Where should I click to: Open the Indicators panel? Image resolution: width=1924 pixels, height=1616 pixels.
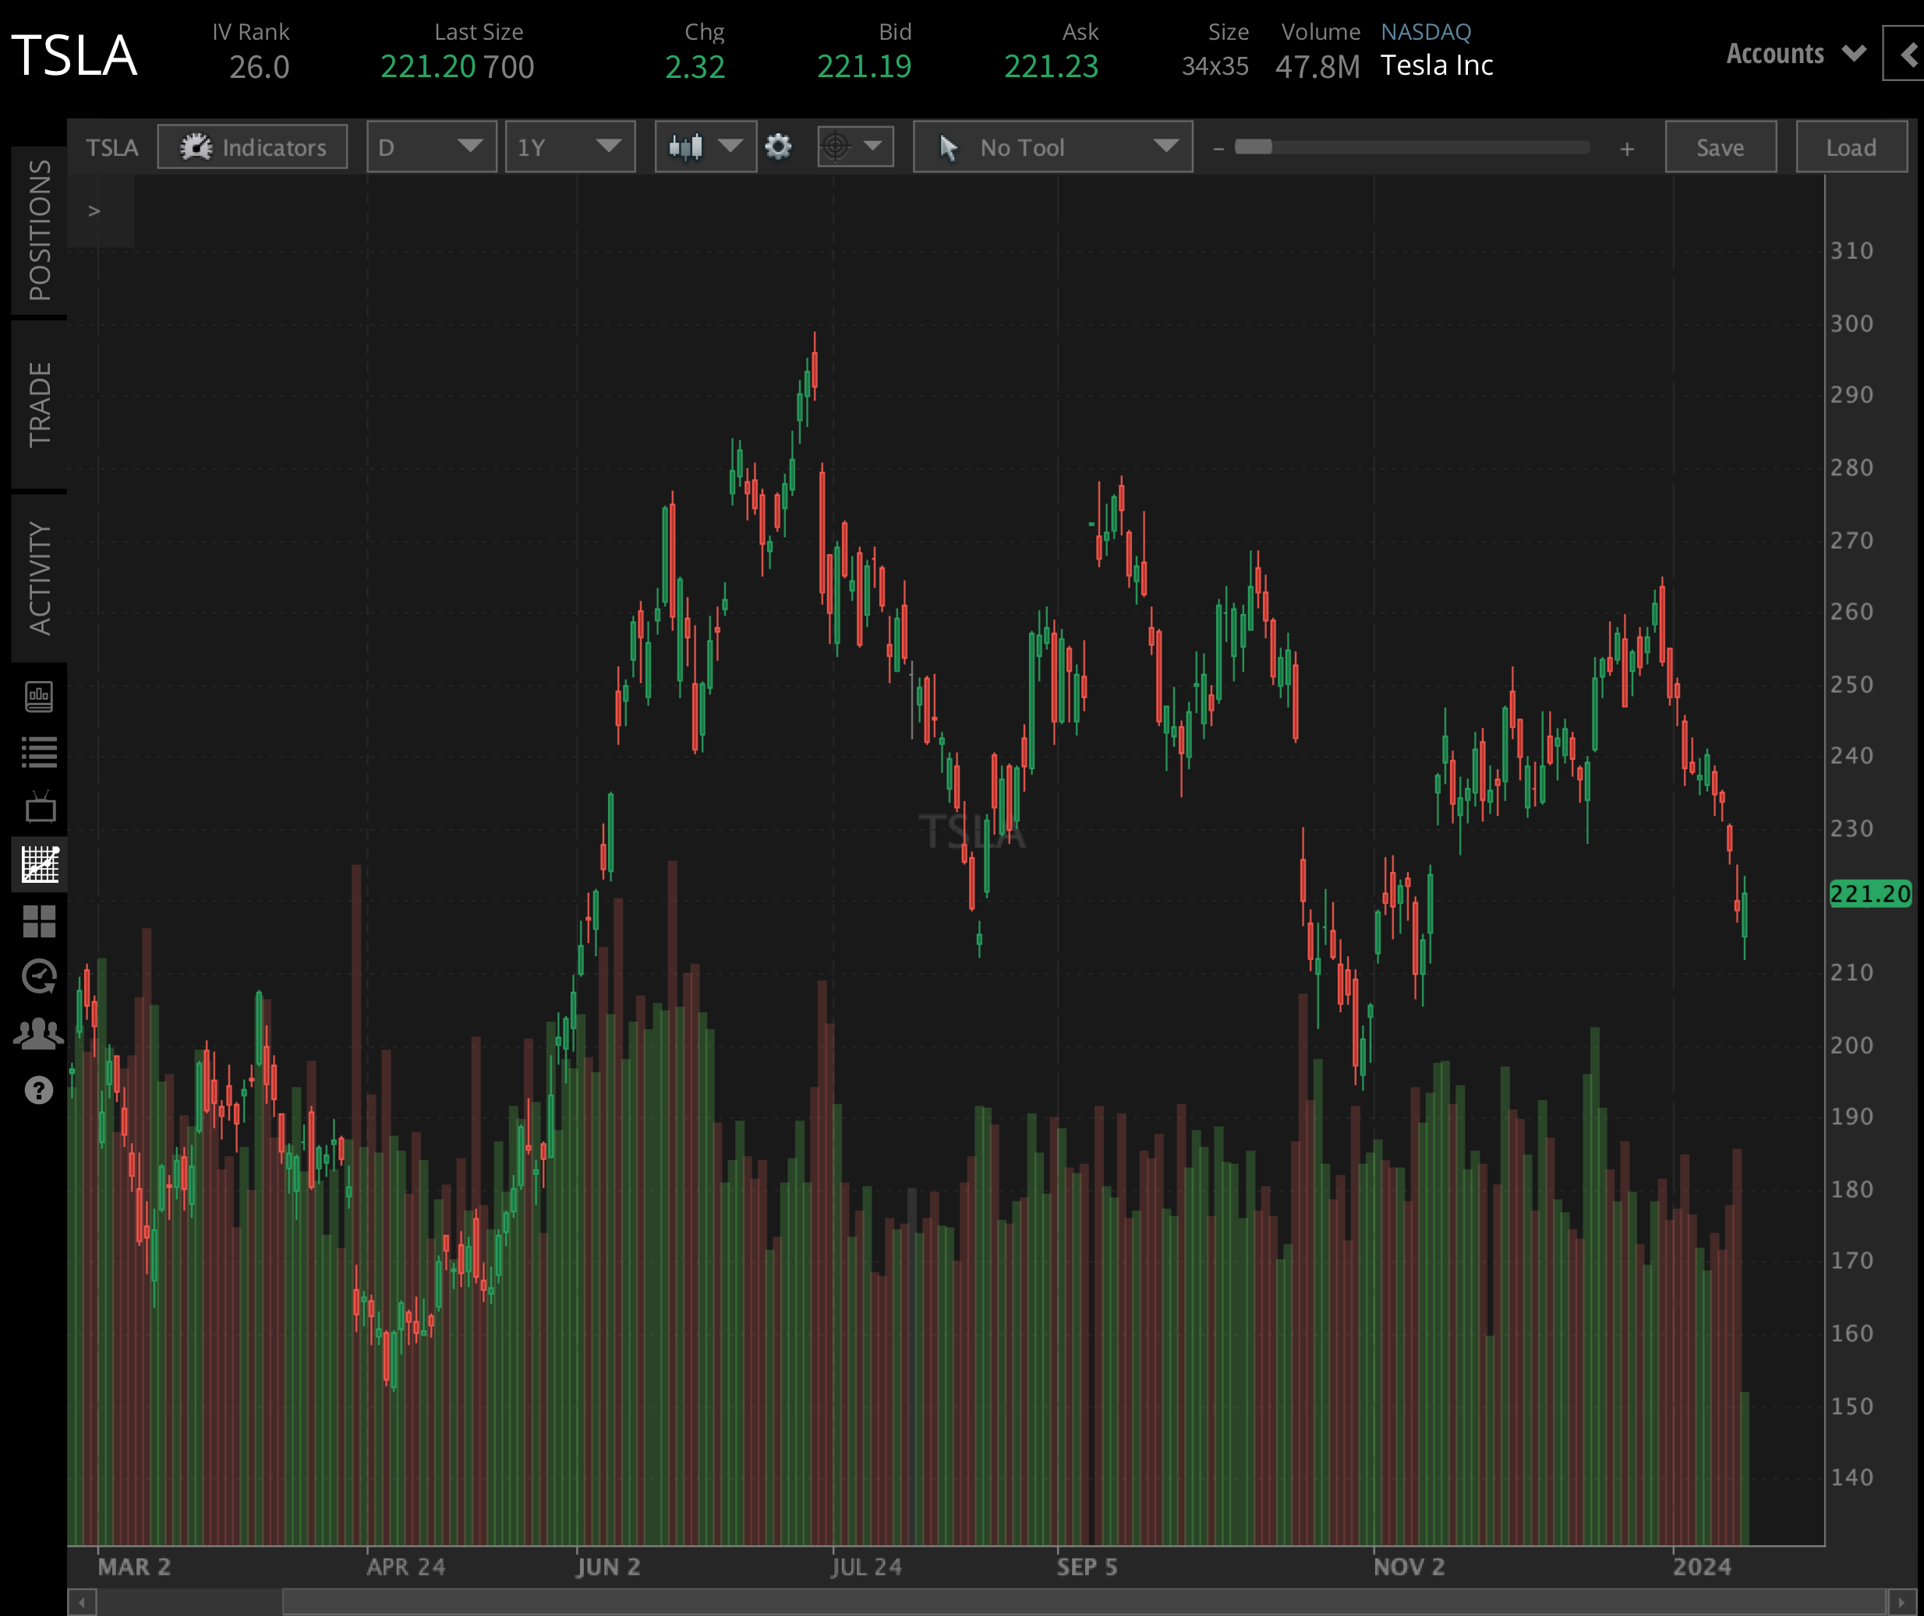click(x=252, y=146)
